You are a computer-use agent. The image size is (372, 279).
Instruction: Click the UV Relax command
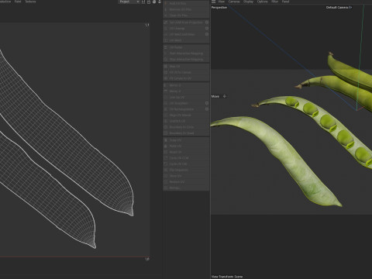click(186, 47)
